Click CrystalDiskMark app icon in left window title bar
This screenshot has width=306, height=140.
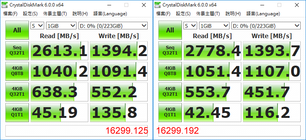[4, 5]
